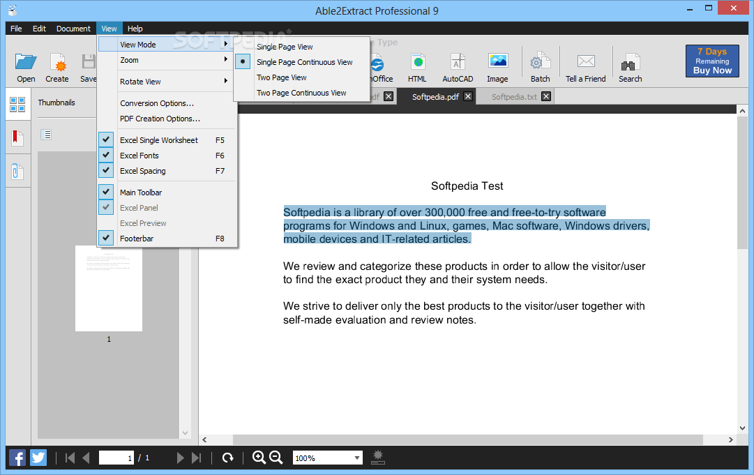Convert to AutoCAD using toolbar icon
The image size is (754, 475).
click(x=458, y=61)
